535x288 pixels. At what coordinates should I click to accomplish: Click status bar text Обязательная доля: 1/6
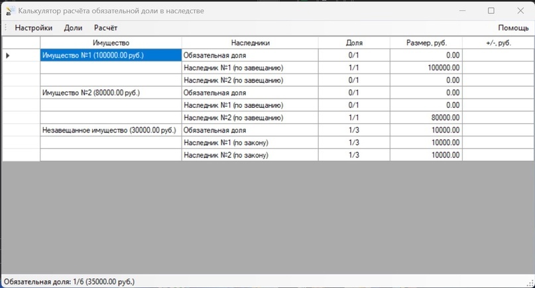pos(69,282)
